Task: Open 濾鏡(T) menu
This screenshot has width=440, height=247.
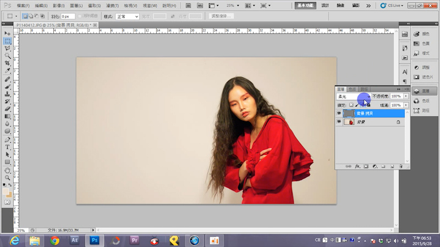Action: 112,5
